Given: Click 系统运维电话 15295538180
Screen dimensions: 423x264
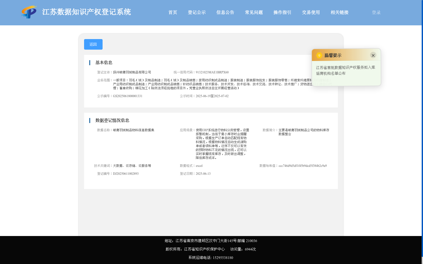Looking at the screenshot, I should pyautogui.click(x=211, y=258).
